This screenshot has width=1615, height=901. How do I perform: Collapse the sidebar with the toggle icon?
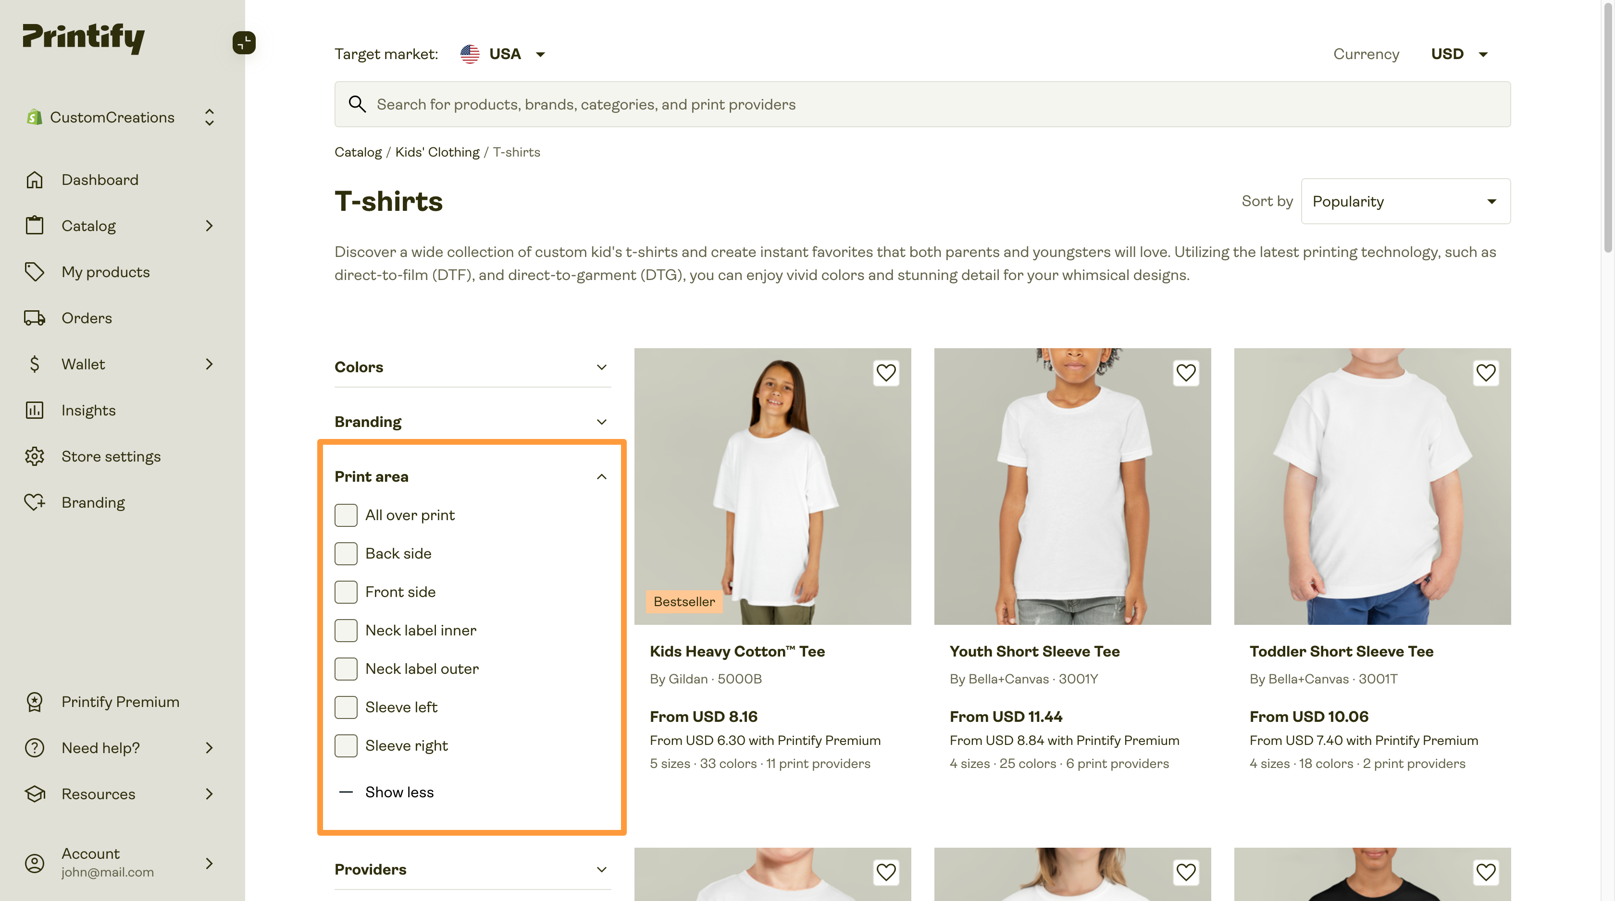click(244, 43)
